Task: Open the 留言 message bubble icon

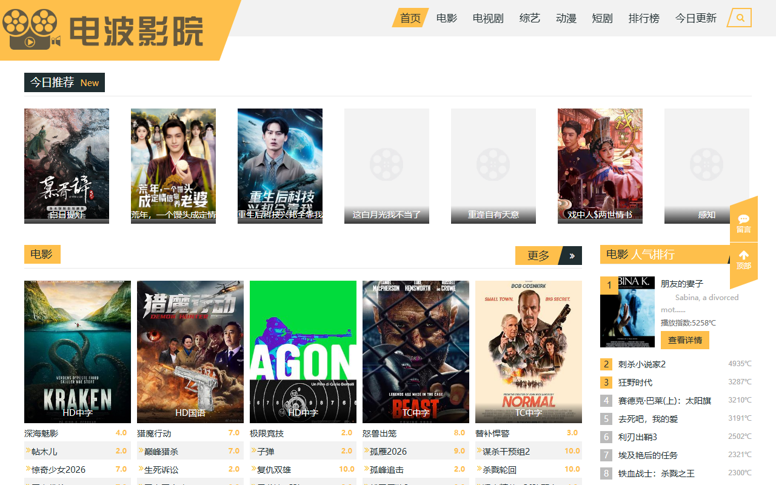Action: pyautogui.click(x=744, y=219)
